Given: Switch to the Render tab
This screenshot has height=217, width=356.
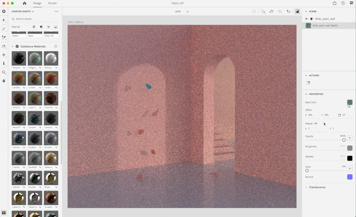Looking at the screenshot, I should [x=52, y=3].
